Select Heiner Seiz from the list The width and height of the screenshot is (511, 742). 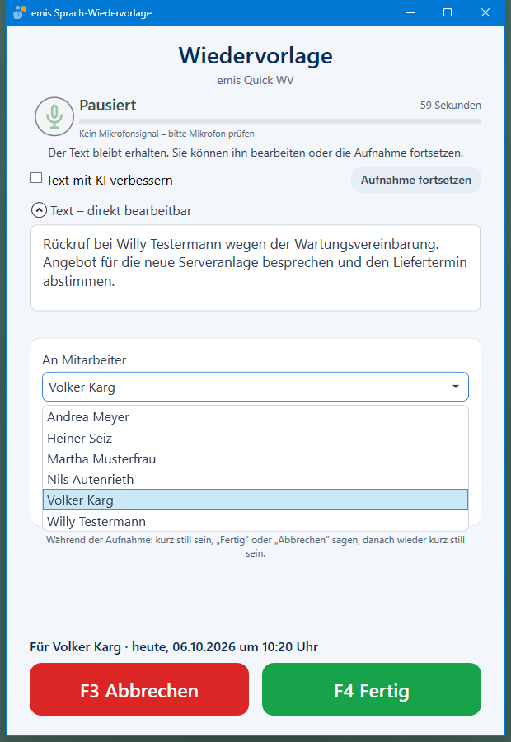tap(255, 439)
